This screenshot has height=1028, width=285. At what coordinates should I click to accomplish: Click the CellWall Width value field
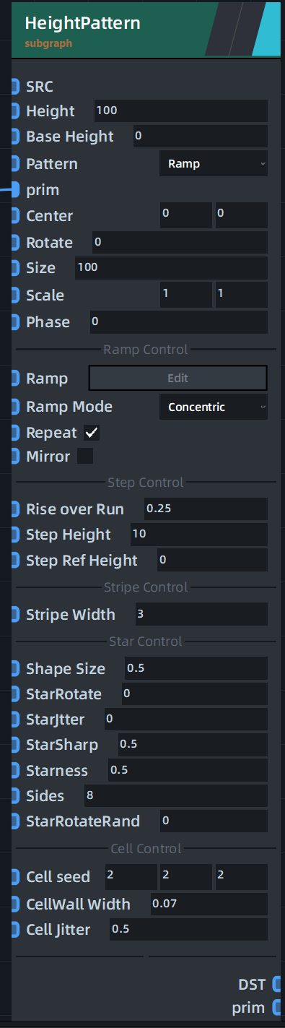209,904
